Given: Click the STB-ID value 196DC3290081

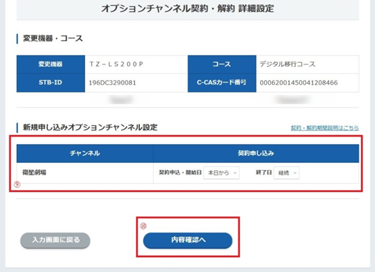Looking at the screenshot, I should click(x=112, y=83).
